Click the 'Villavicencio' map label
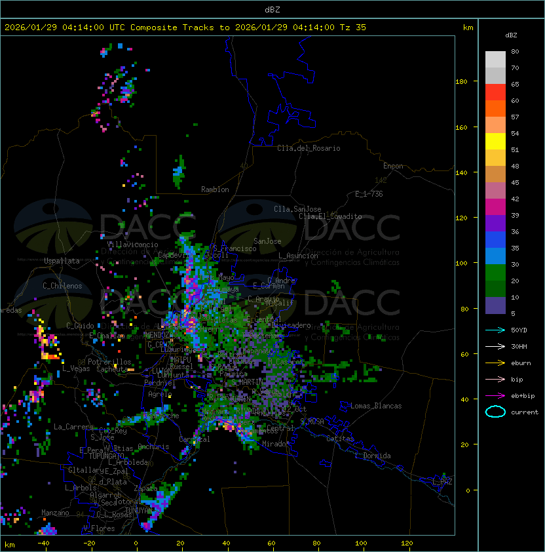 (x=132, y=245)
